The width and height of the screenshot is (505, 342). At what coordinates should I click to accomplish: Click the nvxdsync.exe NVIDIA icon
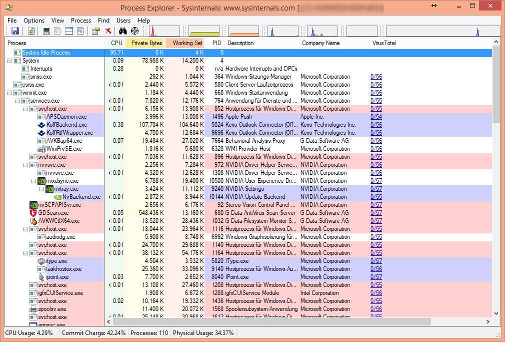tap(41, 181)
